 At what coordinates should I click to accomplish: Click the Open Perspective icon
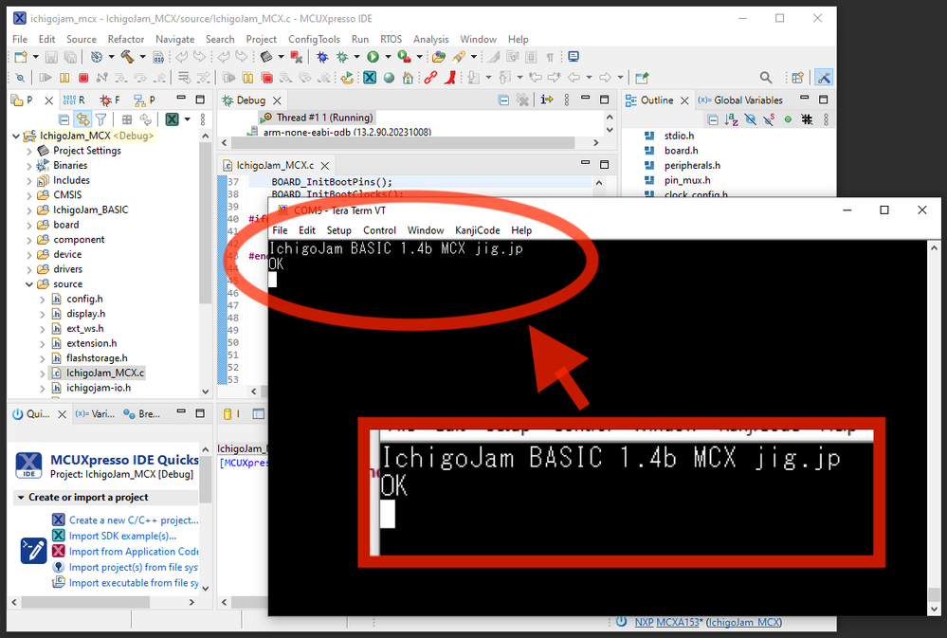point(798,78)
